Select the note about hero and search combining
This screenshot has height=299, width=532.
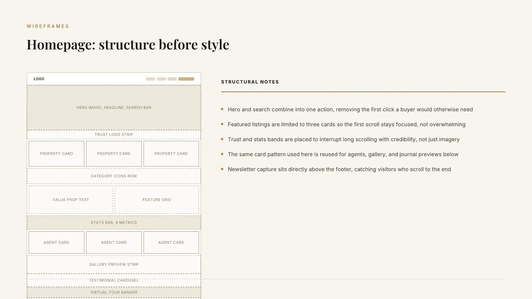(350, 109)
